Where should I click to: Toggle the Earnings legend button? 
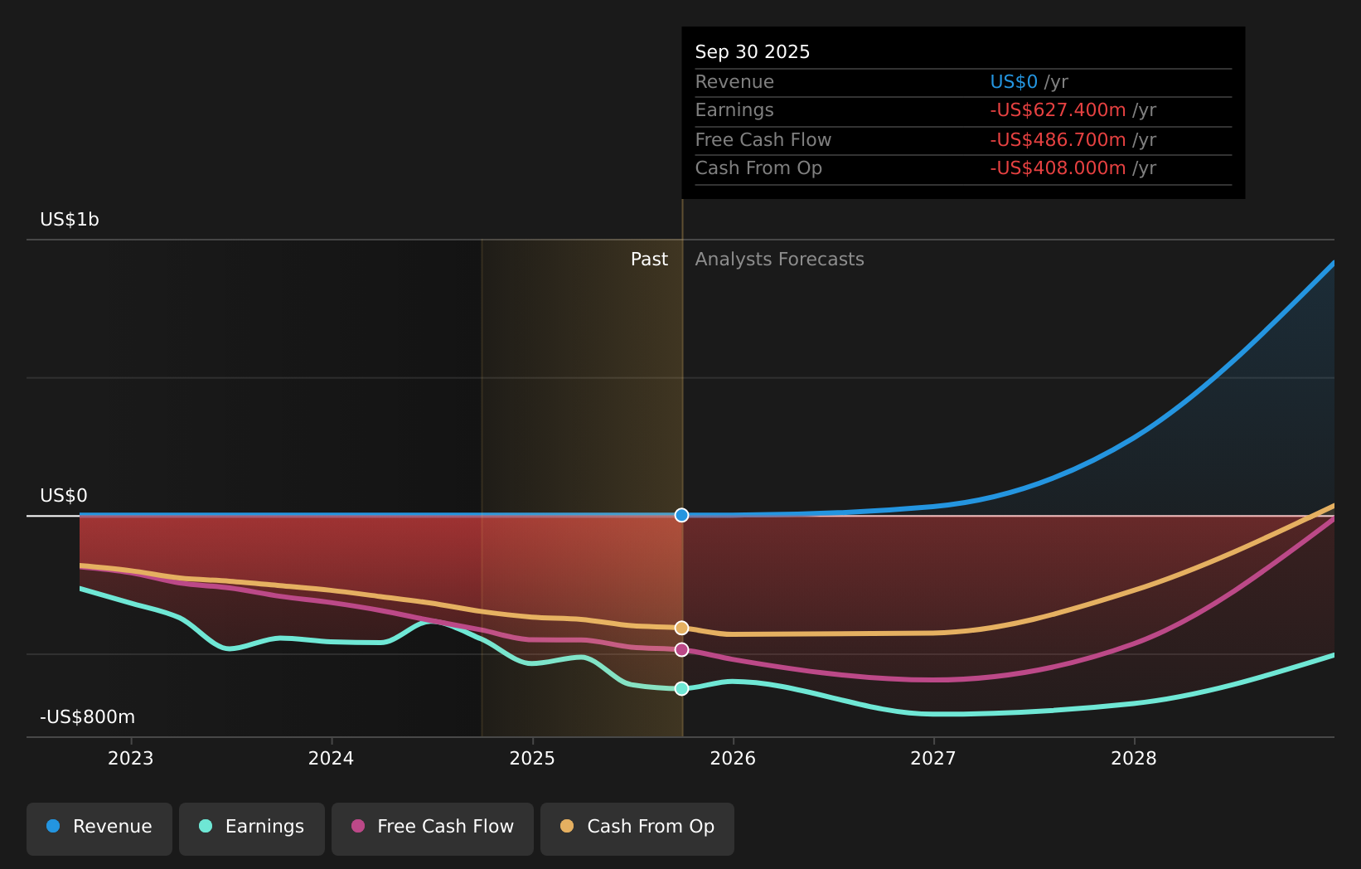[252, 828]
